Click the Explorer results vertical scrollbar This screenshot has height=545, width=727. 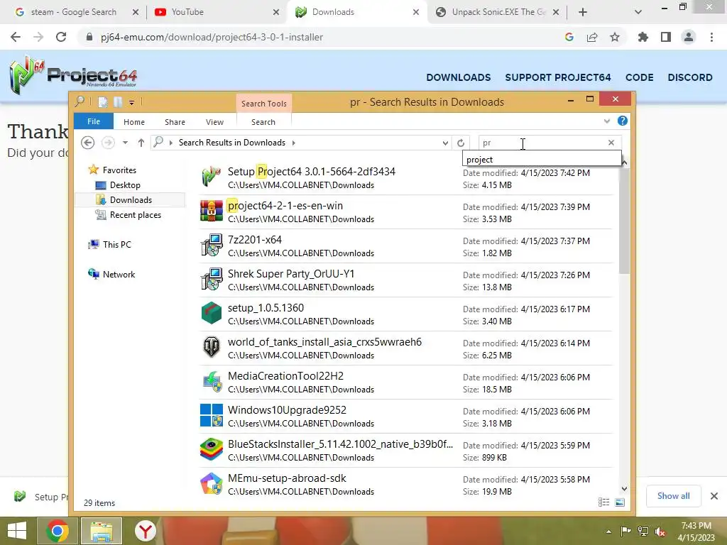[624, 220]
